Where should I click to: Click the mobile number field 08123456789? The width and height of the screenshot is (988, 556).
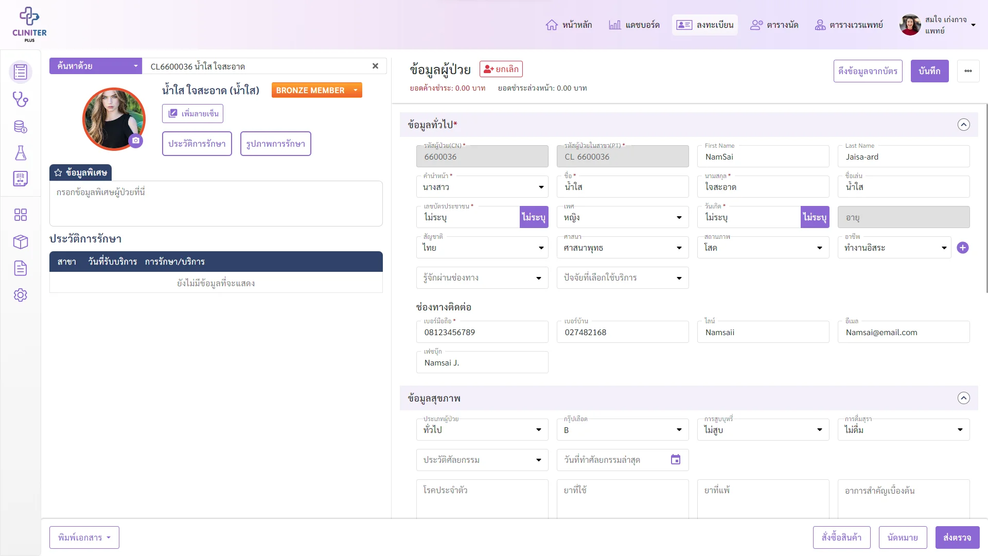pos(482,332)
